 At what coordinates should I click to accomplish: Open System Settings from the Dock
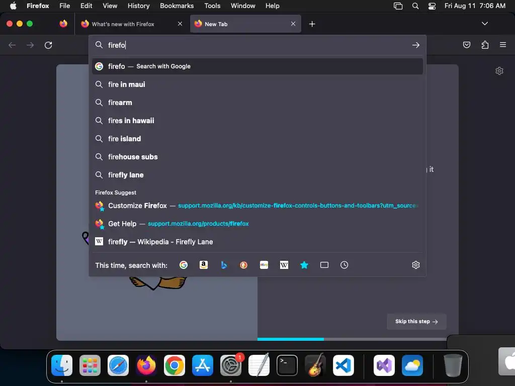tap(231, 365)
